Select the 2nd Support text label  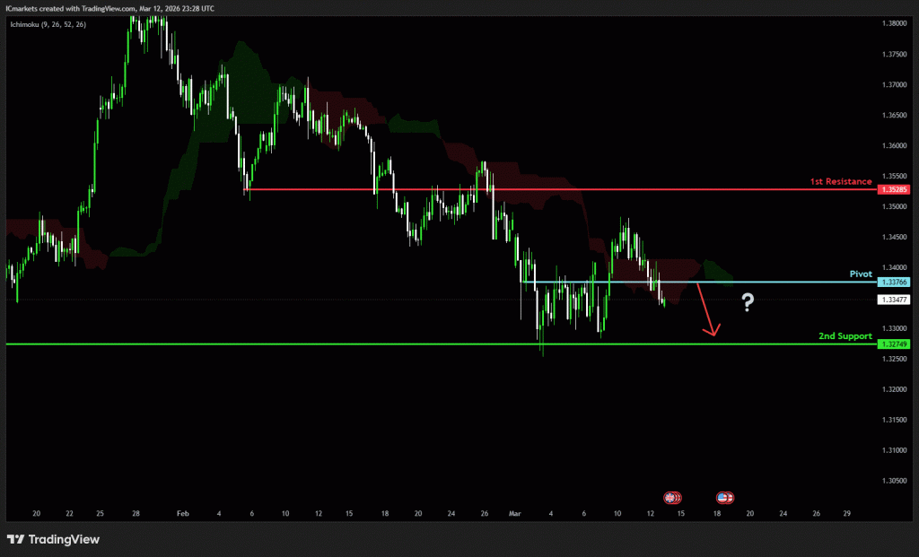pos(845,335)
